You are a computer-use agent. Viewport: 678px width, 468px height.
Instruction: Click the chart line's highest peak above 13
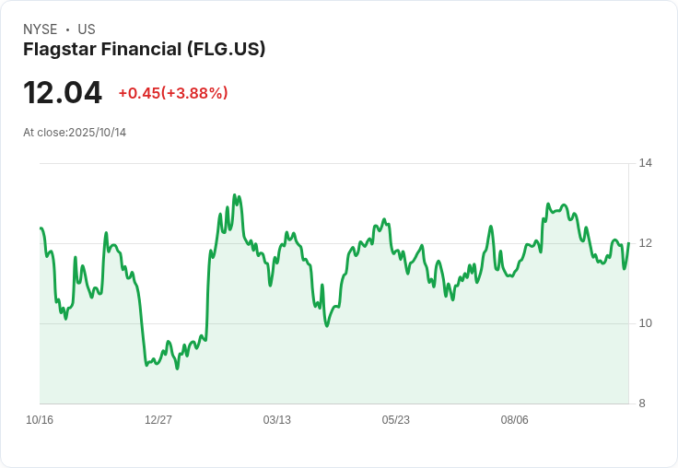(234, 195)
